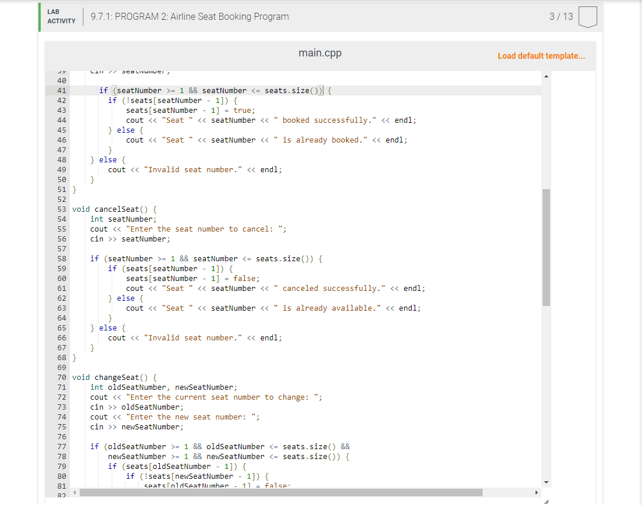
Task: Click the Load default template link
Action: [x=541, y=56]
